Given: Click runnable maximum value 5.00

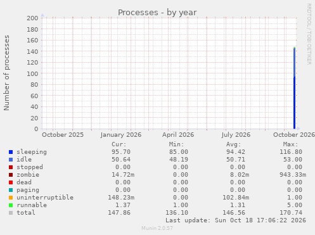Looking at the screenshot, I should [295, 205].
